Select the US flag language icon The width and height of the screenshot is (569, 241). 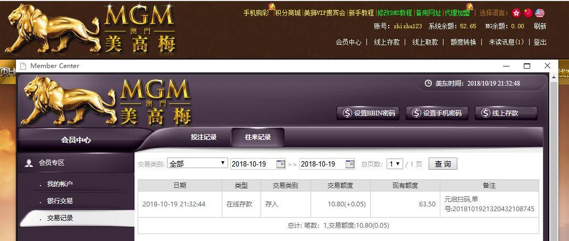click(540, 13)
